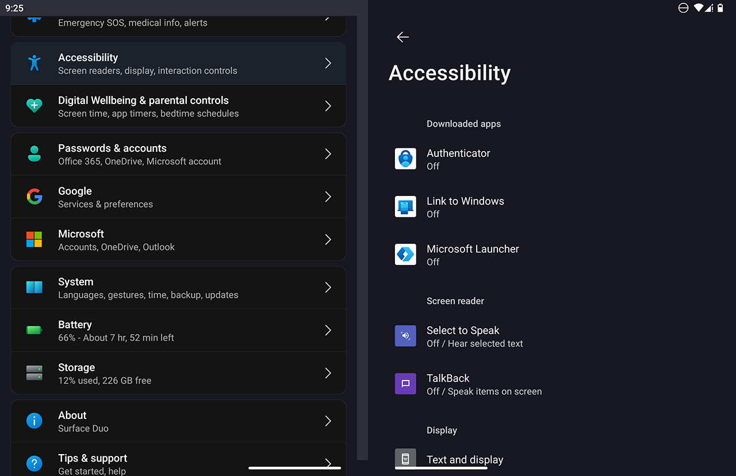This screenshot has height=476, width=736.
Task: Open Accessibility settings menu entry
Action: pos(178,63)
